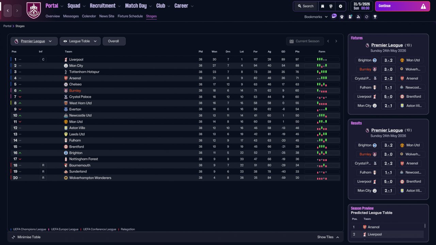Open the 5 - 0 score in Fixtures panel
436x245 pixels.
388,97
